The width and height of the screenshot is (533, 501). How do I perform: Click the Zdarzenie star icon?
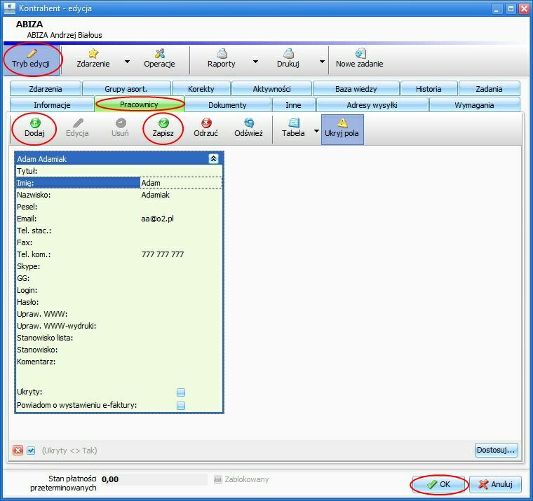point(93,53)
